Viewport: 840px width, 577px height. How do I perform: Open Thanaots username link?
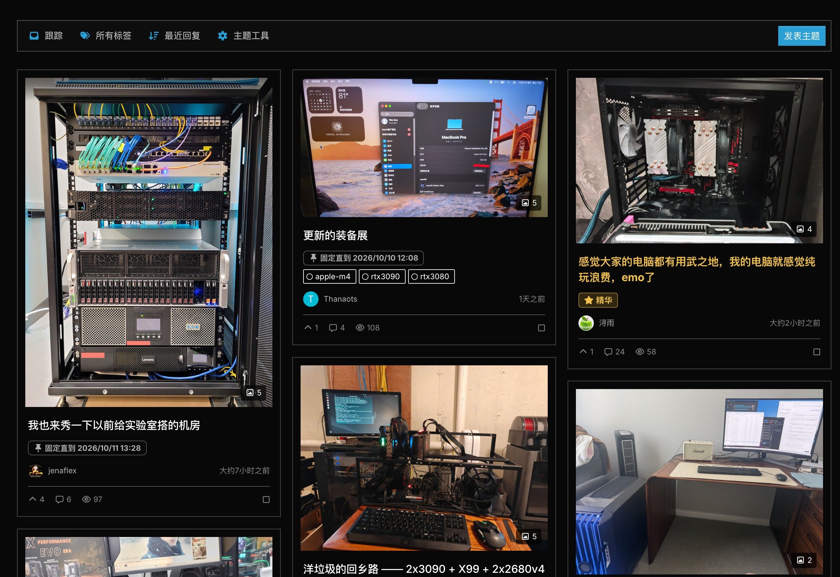pyautogui.click(x=340, y=299)
